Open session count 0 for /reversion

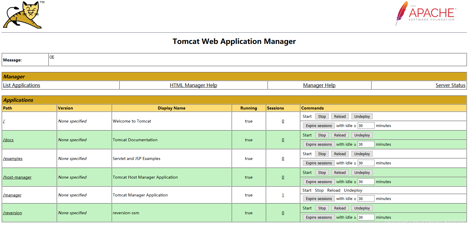click(x=283, y=213)
